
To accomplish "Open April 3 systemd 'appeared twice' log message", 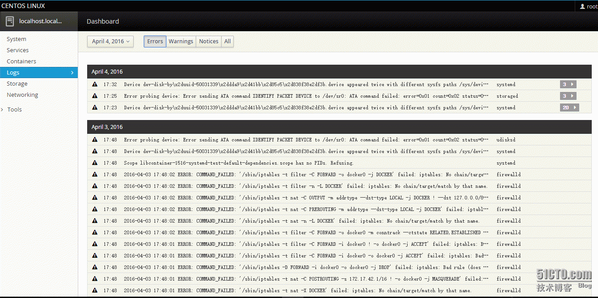I will [306, 151].
